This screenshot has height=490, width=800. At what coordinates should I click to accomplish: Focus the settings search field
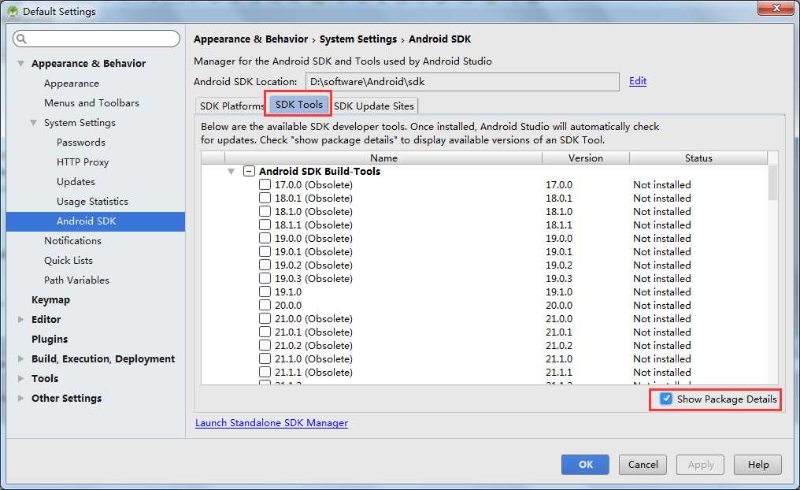point(96,39)
